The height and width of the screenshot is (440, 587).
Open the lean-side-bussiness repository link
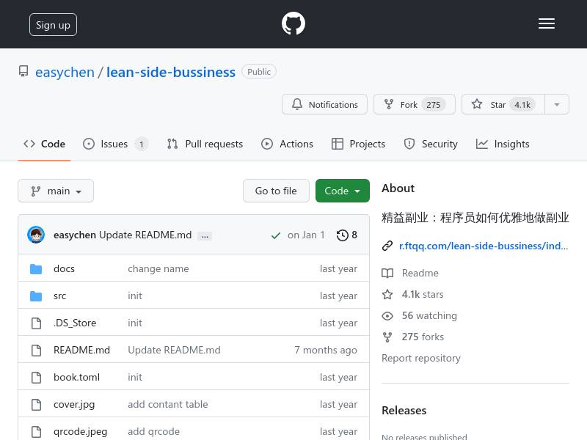click(171, 72)
